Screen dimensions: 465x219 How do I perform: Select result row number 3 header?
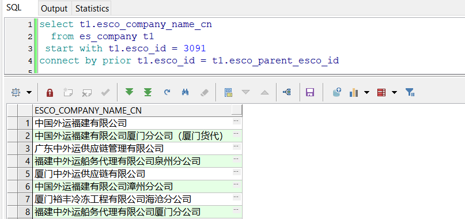(25, 148)
